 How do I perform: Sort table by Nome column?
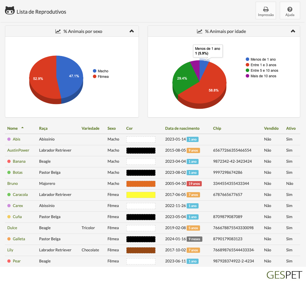tap(12, 128)
